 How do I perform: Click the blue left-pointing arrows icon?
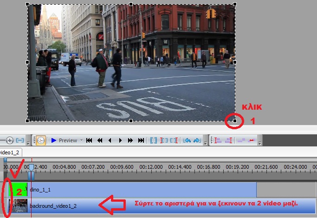tap(187, 140)
